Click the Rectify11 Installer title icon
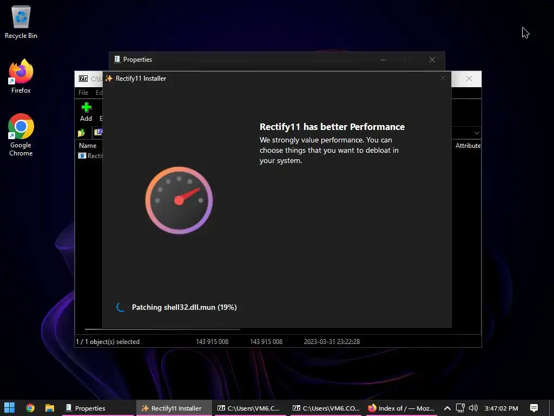Screen dimensions: 554x416 coord(109,78)
